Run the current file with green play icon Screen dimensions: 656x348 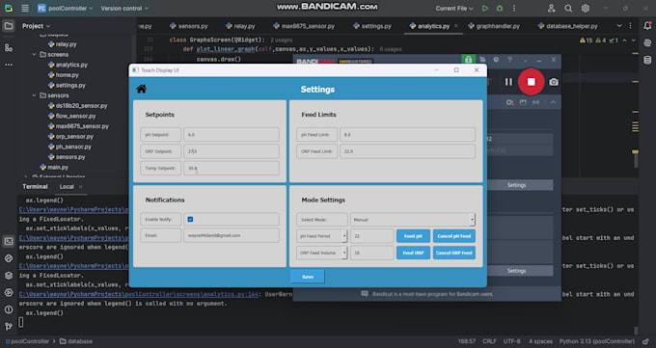(485, 9)
